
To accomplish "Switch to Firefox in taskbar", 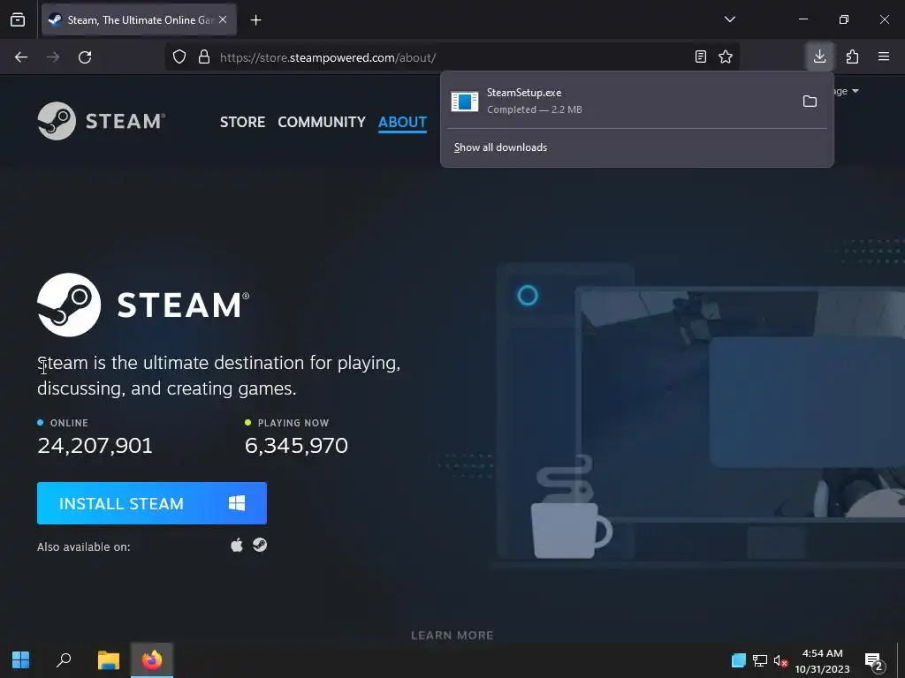I will [x=152, y=660].
